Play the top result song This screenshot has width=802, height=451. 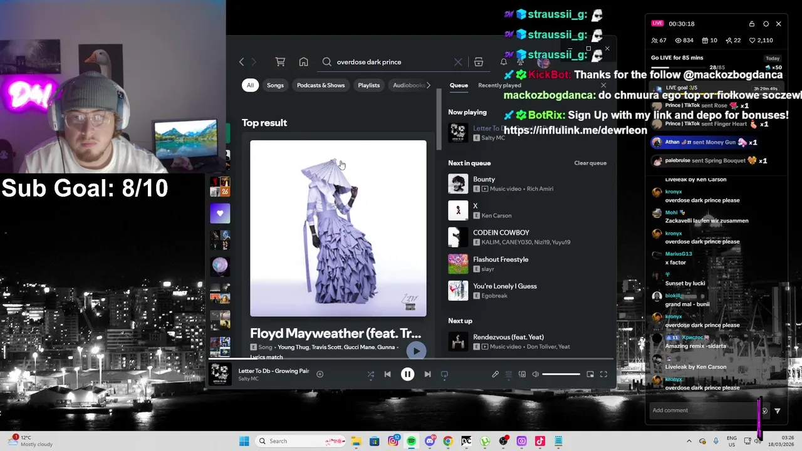[x=416, y=351]
